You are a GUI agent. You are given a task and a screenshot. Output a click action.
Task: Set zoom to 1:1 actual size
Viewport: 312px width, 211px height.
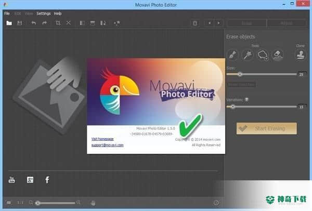(20, 203)
